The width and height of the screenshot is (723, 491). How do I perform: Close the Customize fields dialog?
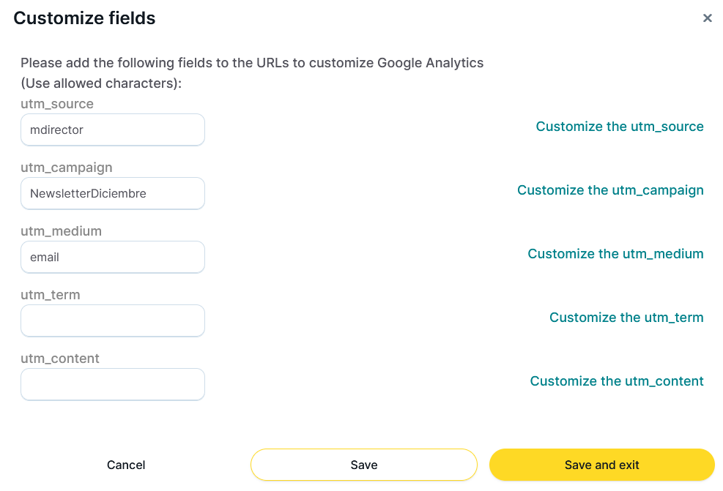click(x=707, y=18)
